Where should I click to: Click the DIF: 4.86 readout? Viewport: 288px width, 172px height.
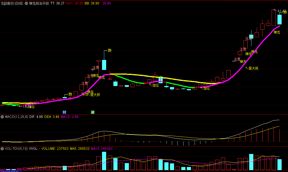tap(36, 117)
